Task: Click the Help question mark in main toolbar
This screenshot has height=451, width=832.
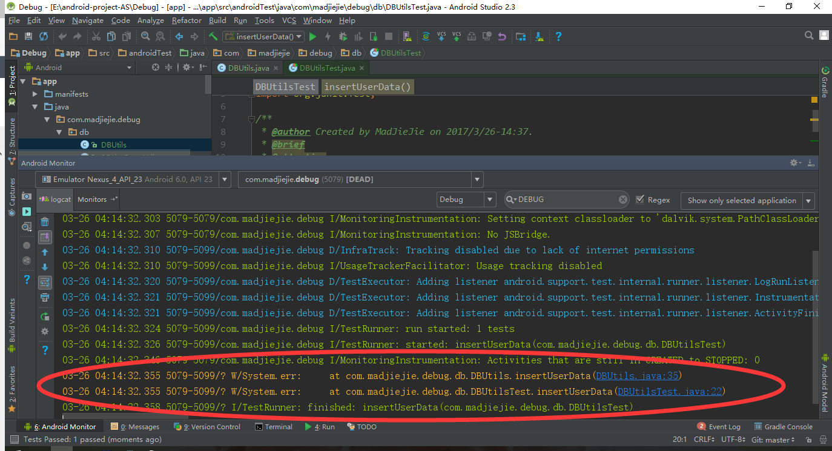Action: pos(558,36)
